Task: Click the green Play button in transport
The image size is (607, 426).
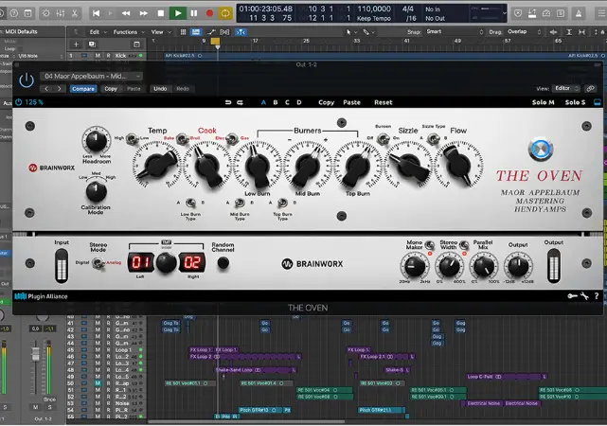Action: [177, 13]
